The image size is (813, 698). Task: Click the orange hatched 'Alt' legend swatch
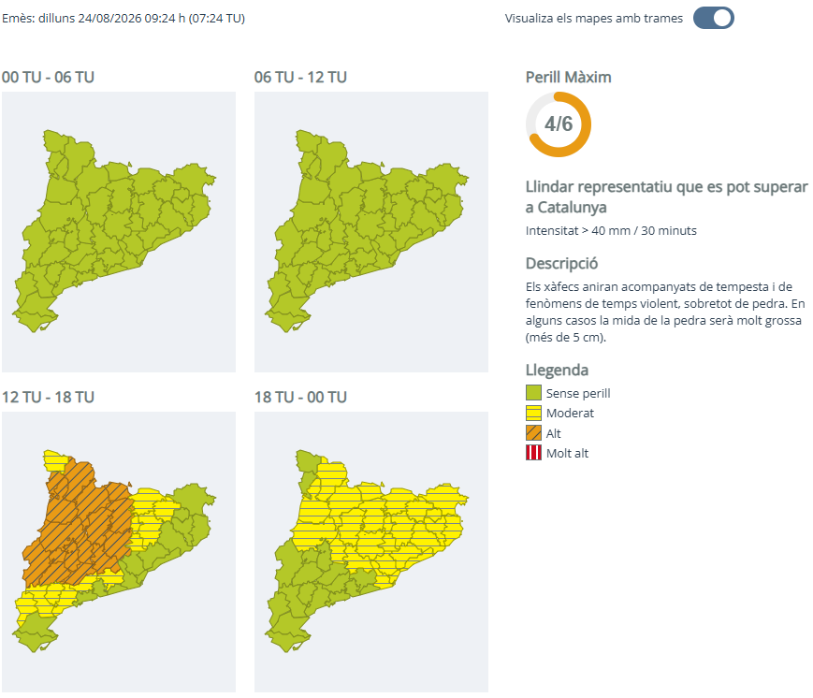pyautogui.click(x=533, y=432)
